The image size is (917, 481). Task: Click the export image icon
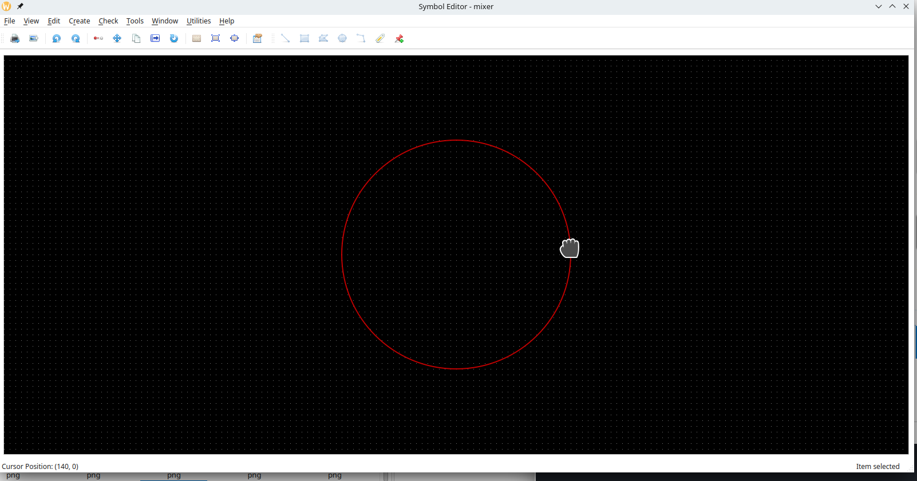[34, 38]
